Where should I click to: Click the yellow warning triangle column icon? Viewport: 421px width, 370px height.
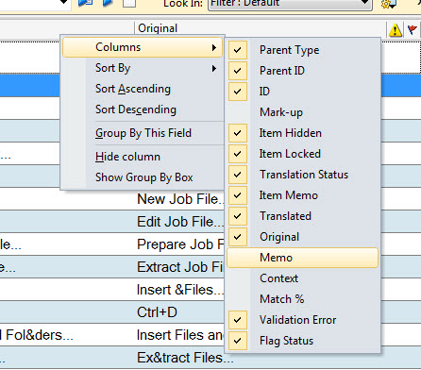point(395,30)
